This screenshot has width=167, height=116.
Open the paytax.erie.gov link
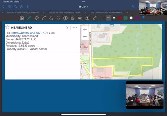(x=26, y=33)
